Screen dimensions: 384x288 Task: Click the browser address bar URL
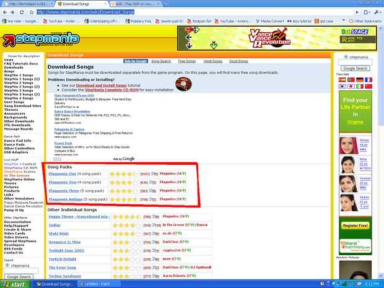(x=85, y=12)
